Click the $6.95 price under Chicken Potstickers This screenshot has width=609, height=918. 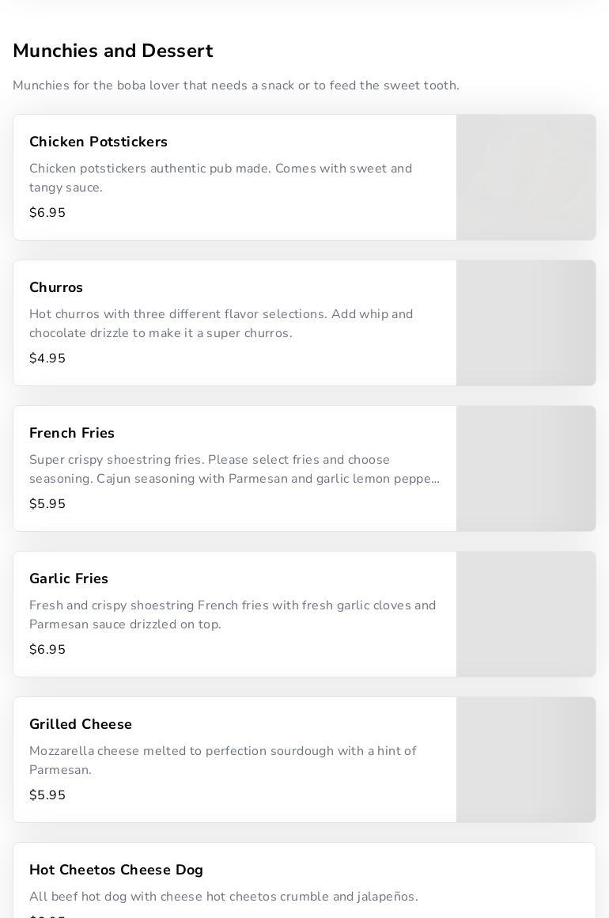click(x=47, y=213)
